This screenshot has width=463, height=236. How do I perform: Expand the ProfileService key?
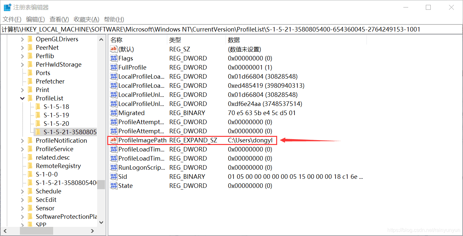(22, 149)
